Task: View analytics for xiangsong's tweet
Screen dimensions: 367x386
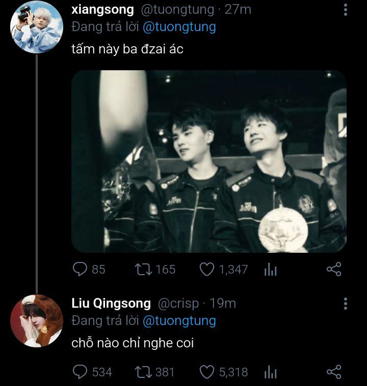Action: point(270,270)
